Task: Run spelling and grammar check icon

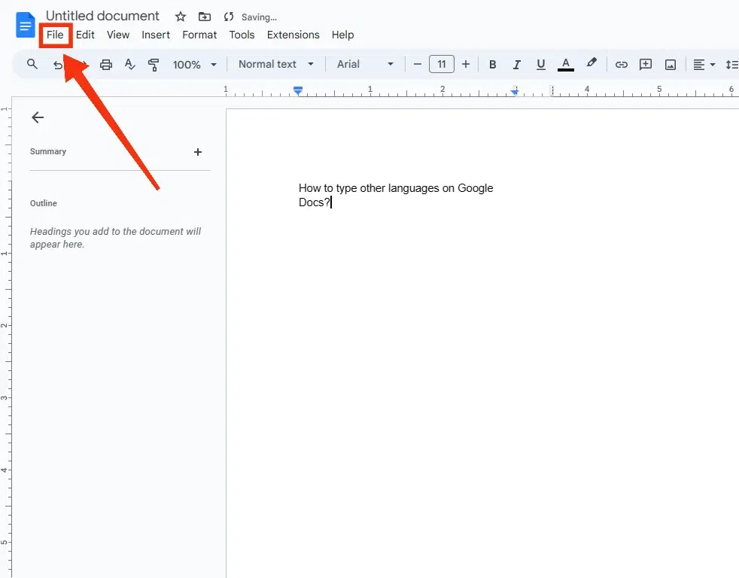Action: [x=129, y=64]
